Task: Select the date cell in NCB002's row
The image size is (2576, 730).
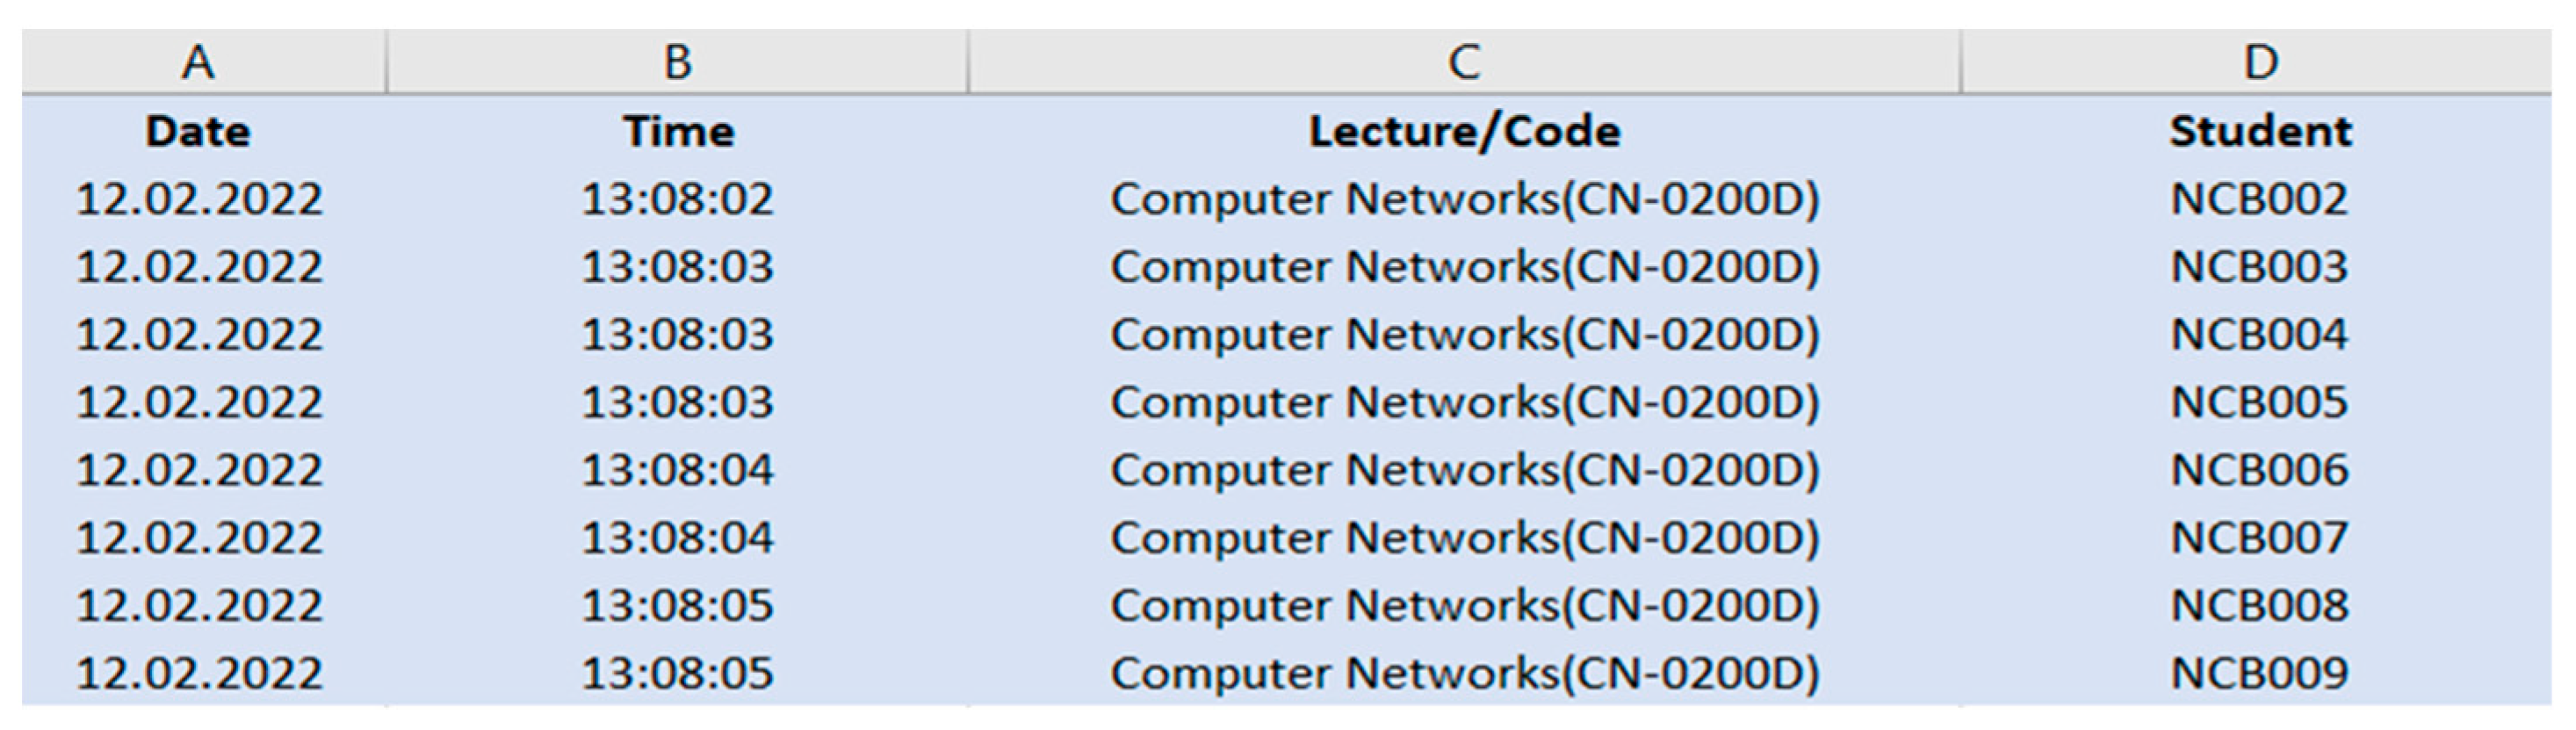Action: click(x=199, y=199)
